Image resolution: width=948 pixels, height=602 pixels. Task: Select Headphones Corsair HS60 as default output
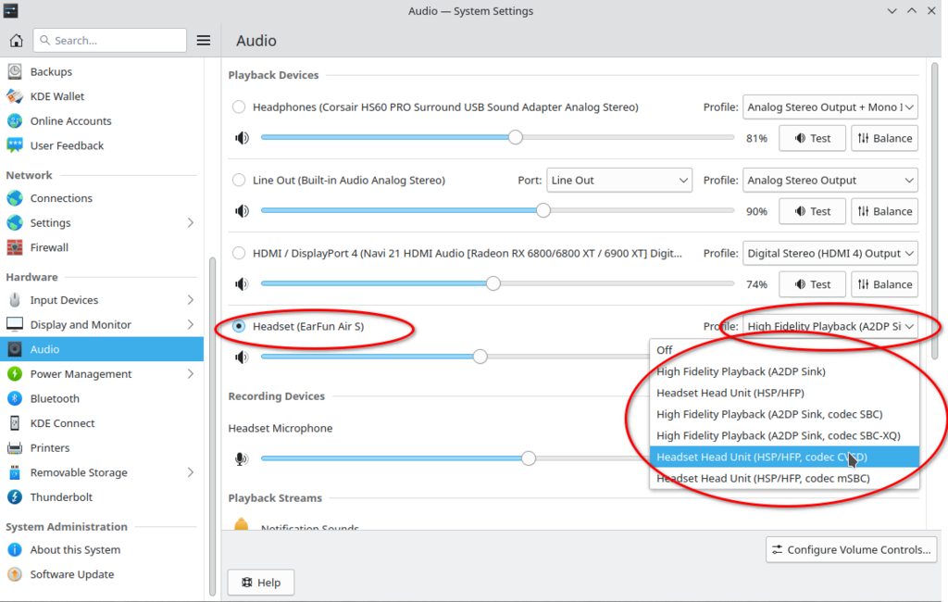239,107
